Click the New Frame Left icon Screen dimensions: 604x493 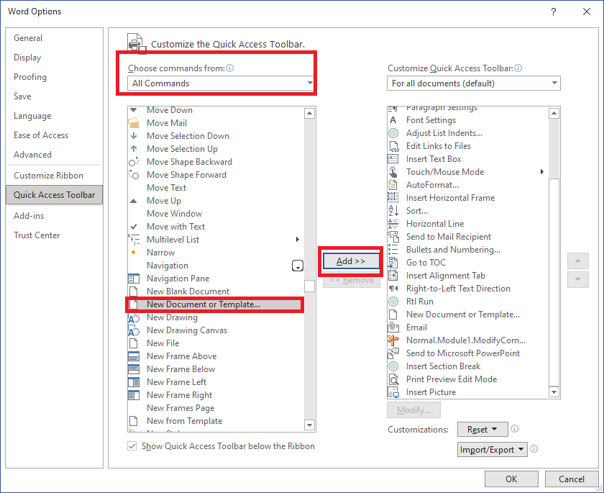click(x=134, y=382)
